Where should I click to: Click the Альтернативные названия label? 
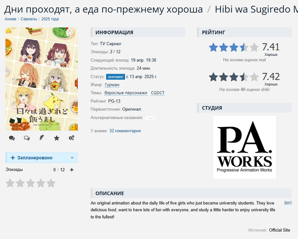pos(117,118)
